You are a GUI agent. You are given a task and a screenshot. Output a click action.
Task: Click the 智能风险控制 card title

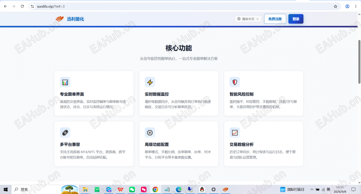coord(241,94)
